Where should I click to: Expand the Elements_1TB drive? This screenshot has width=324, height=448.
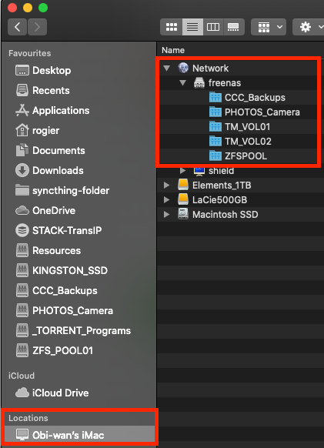point(166,186)
